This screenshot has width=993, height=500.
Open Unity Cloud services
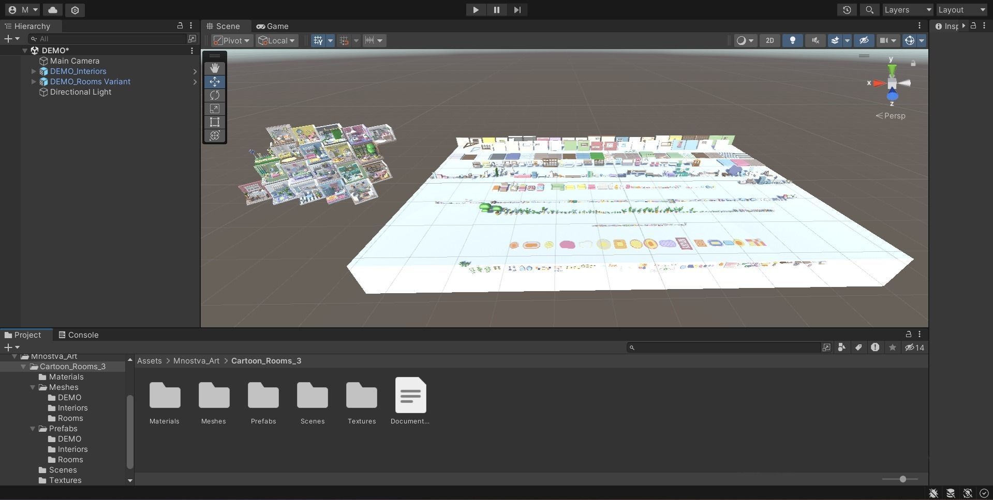(53, 10)
